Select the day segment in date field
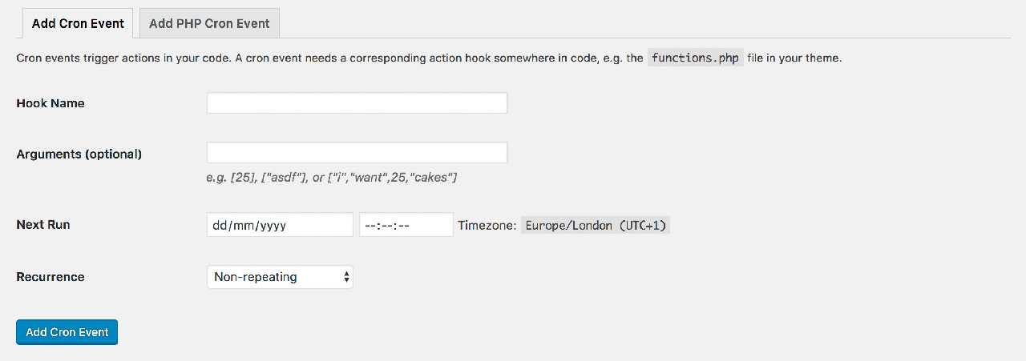Image resolution: width=1026 pixels, height=361 pixels. click(220, 226)
